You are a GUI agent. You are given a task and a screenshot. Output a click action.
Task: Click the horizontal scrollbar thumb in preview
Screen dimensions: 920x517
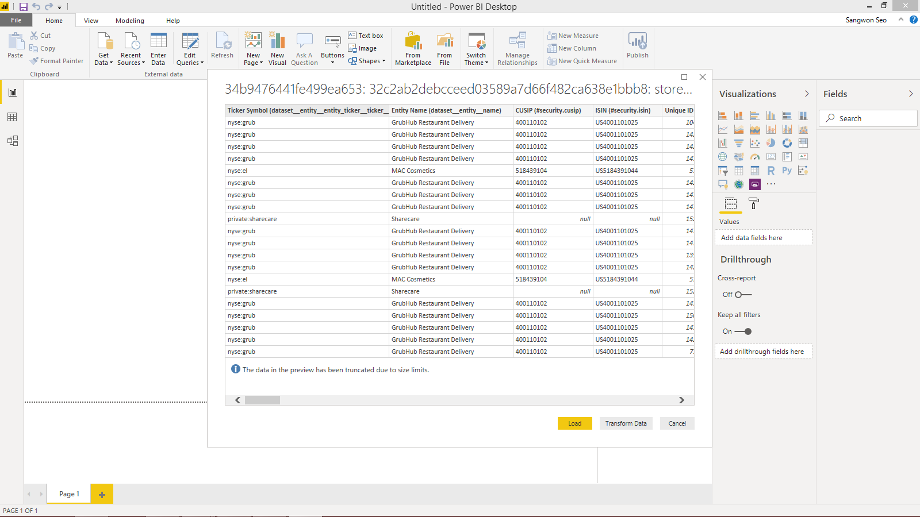click(262, 400)
